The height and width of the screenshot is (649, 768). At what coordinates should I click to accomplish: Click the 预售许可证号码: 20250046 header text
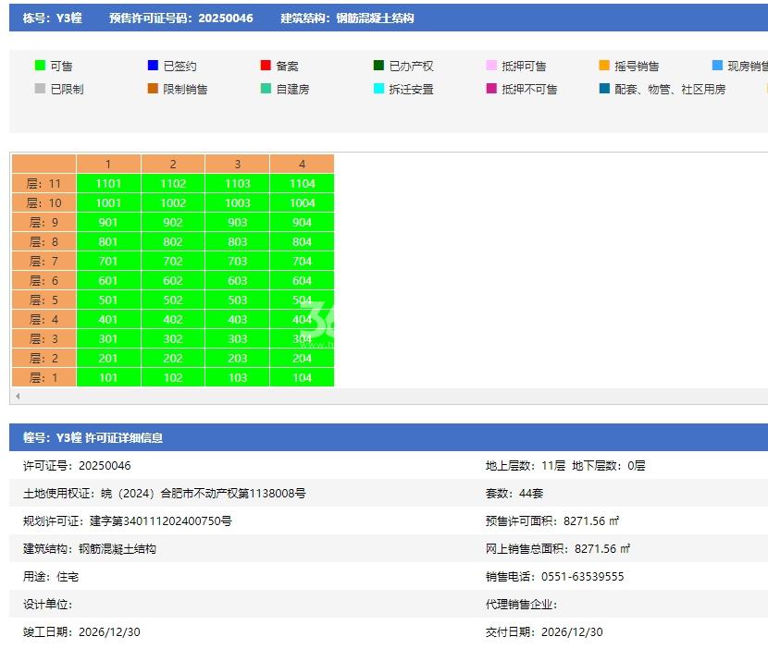[181, 18]
